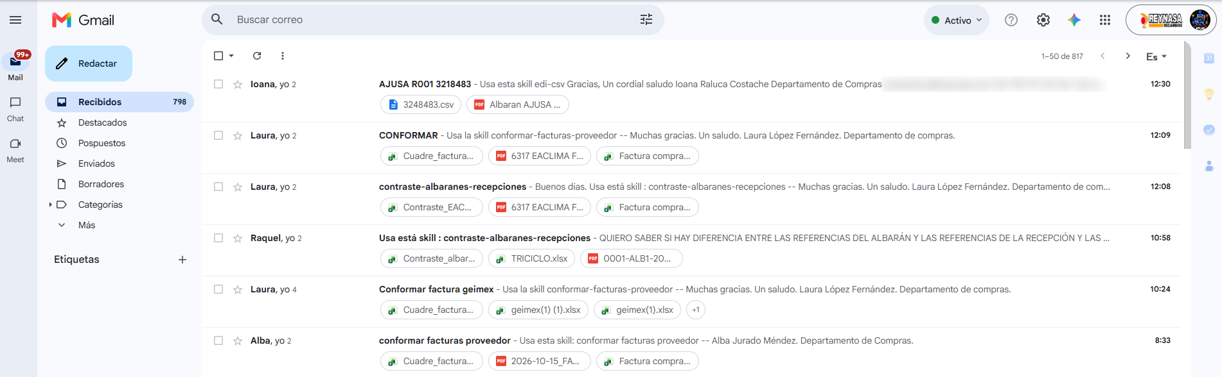Go to older messages page
Viewport: 1222px width, 377px height.
1128,56
